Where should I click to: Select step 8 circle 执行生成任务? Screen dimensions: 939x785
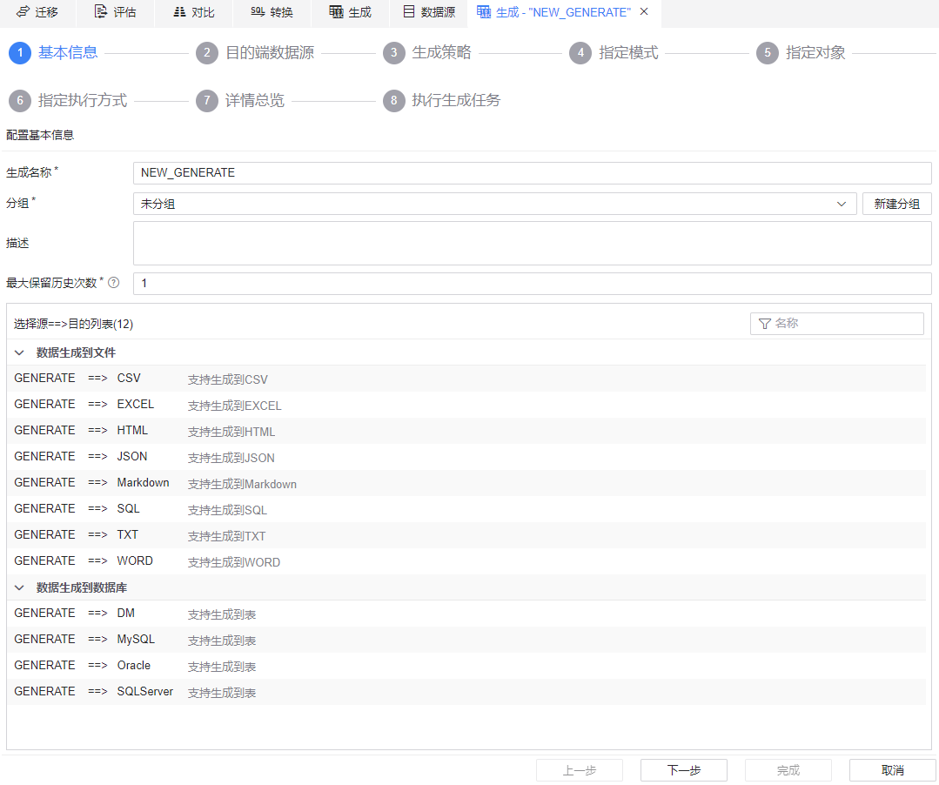(x=393, y=100)
